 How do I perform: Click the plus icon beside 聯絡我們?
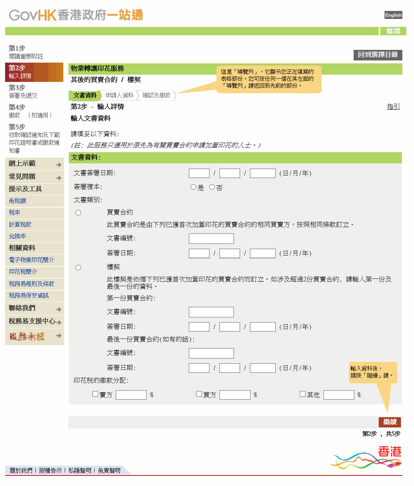point(59,309)
